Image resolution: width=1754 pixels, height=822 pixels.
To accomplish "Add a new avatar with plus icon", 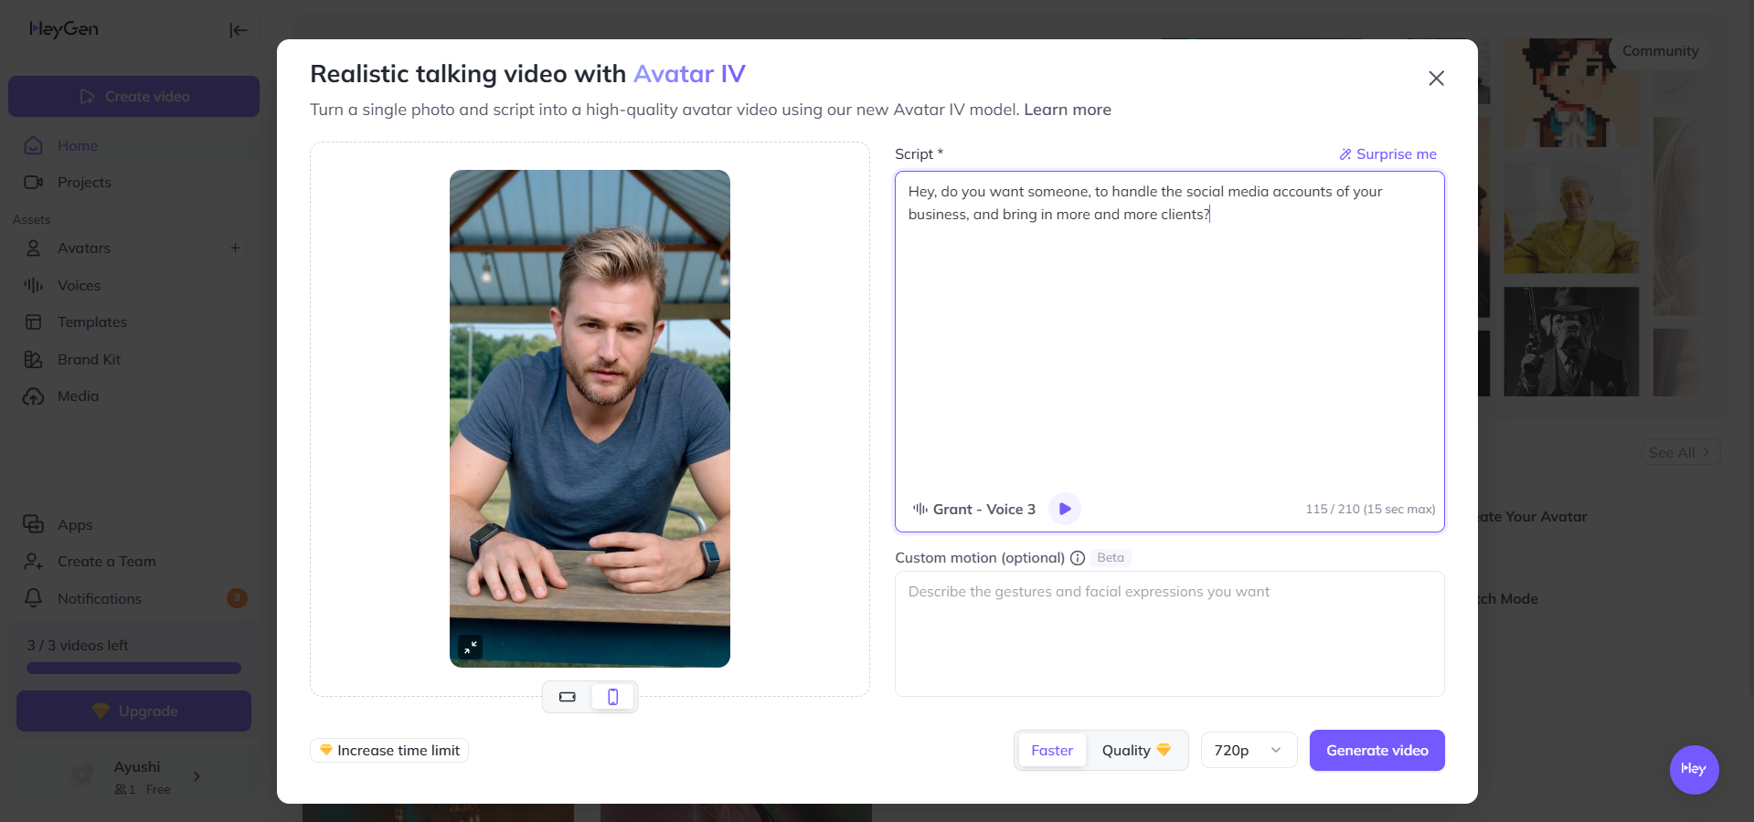I will [235, 248].
